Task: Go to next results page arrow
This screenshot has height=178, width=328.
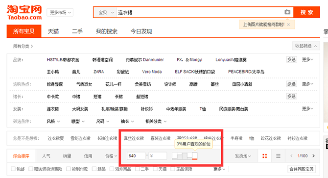Action: pyautogui.click(x=313, y=156)
